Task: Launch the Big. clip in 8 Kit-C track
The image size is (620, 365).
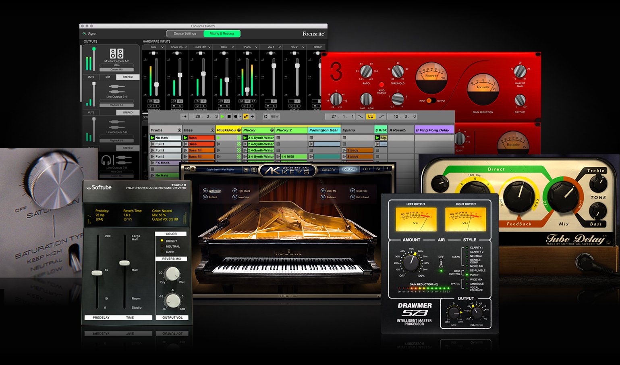Action: 377,138
